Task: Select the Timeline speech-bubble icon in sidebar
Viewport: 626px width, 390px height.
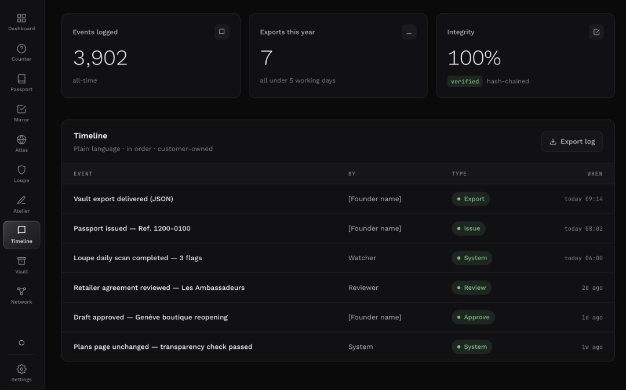Action: 21,230
